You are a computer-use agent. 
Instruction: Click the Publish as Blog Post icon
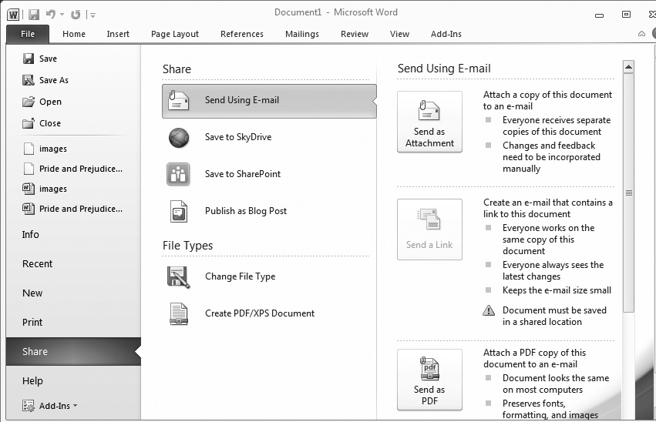click(x=179, y=211)
